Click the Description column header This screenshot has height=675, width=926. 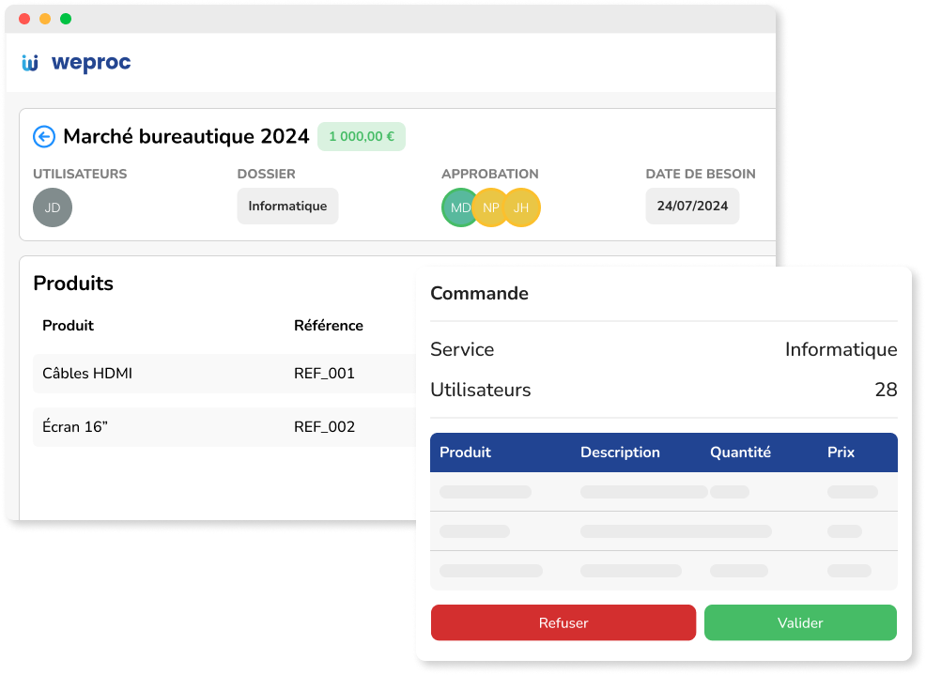[620, 453]
